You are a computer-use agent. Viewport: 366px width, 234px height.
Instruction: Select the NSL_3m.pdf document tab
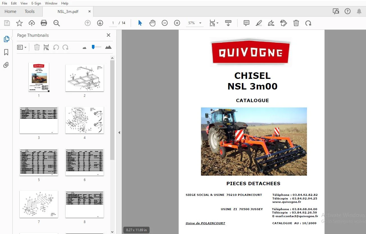pos(68,12)
